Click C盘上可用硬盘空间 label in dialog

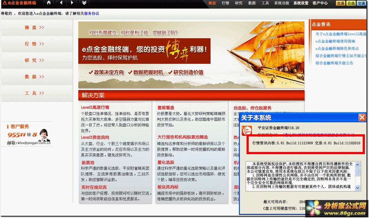point(280,208)
